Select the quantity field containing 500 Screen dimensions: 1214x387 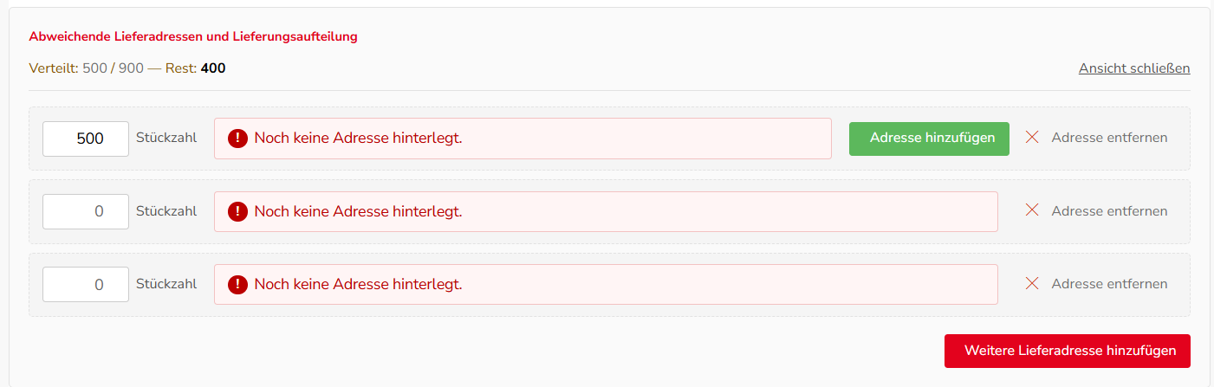pos(86,139)
